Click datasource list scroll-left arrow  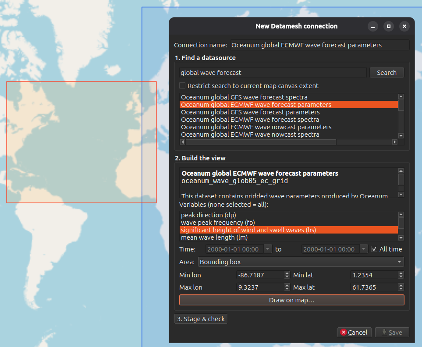pyautogui.click(x=183, y=142)
